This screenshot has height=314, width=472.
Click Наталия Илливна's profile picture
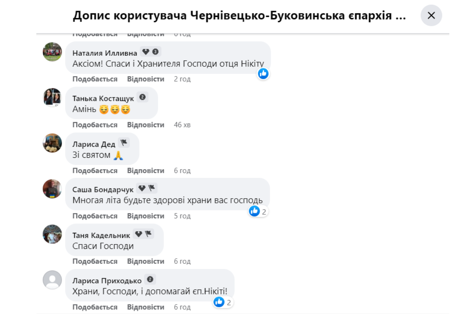pos(52,51)
